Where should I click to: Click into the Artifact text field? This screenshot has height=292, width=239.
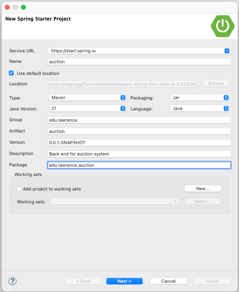(139, 131)
